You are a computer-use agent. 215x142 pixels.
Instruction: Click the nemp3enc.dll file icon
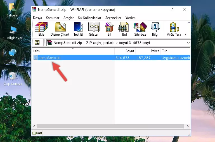click(x=35, y=57)
